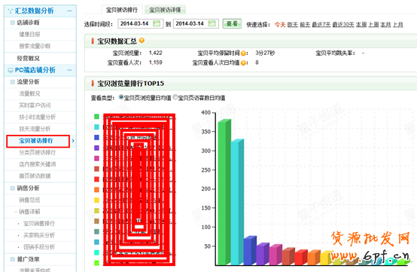The height and width of the screenshot is (272, 417).
Task: Switch to 宝贝被访排行 tab
Action: pyautogui.click(x=122, y=10)
